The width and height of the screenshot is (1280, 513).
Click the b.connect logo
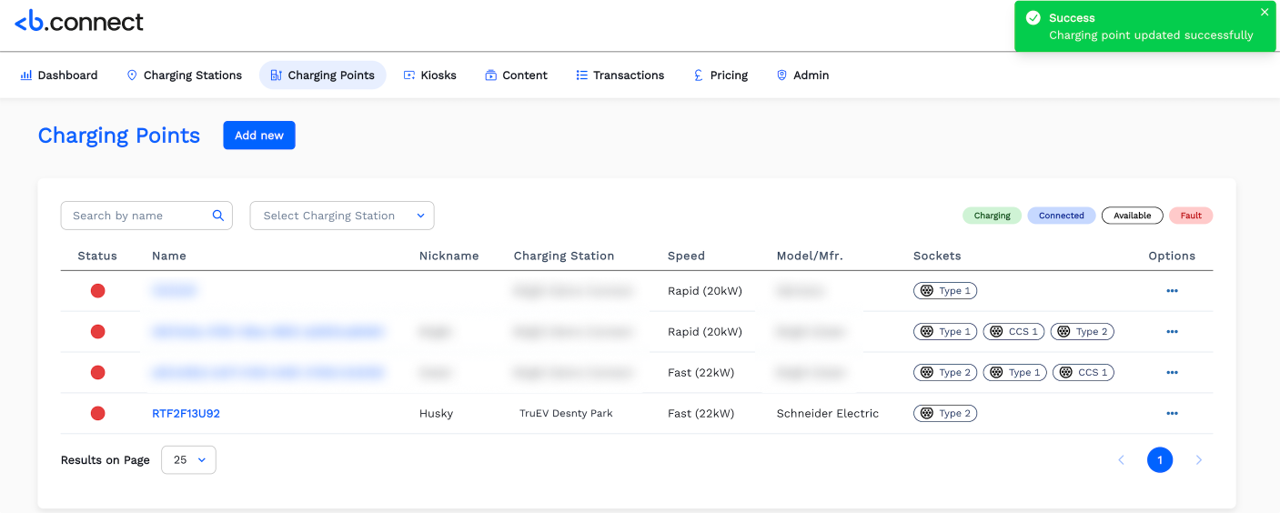click(79, 22)
